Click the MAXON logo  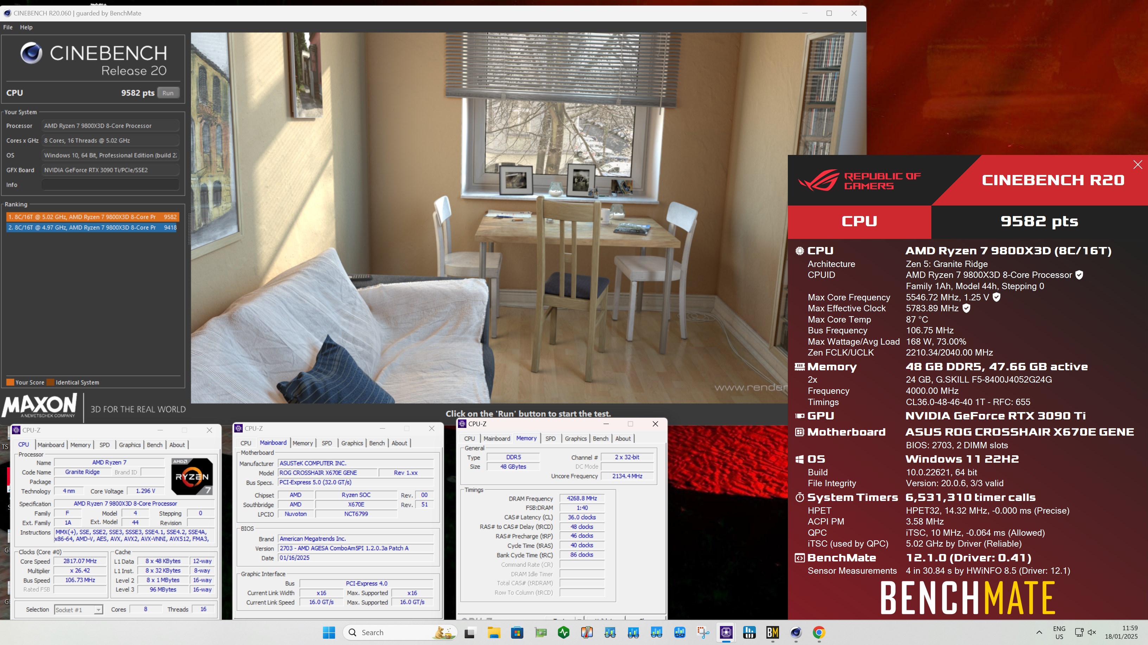click(40, 405)
